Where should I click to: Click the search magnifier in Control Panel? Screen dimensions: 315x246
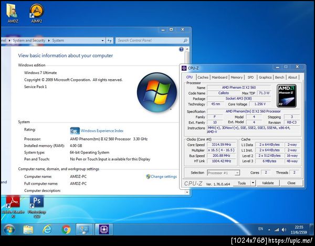point(185,40)
